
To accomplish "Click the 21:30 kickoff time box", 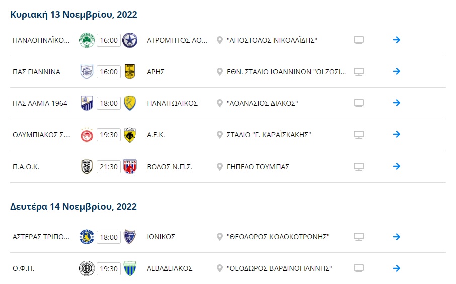I will [x=108, y=167].
